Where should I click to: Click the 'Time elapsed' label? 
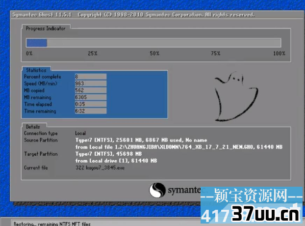tap(38, 104)
